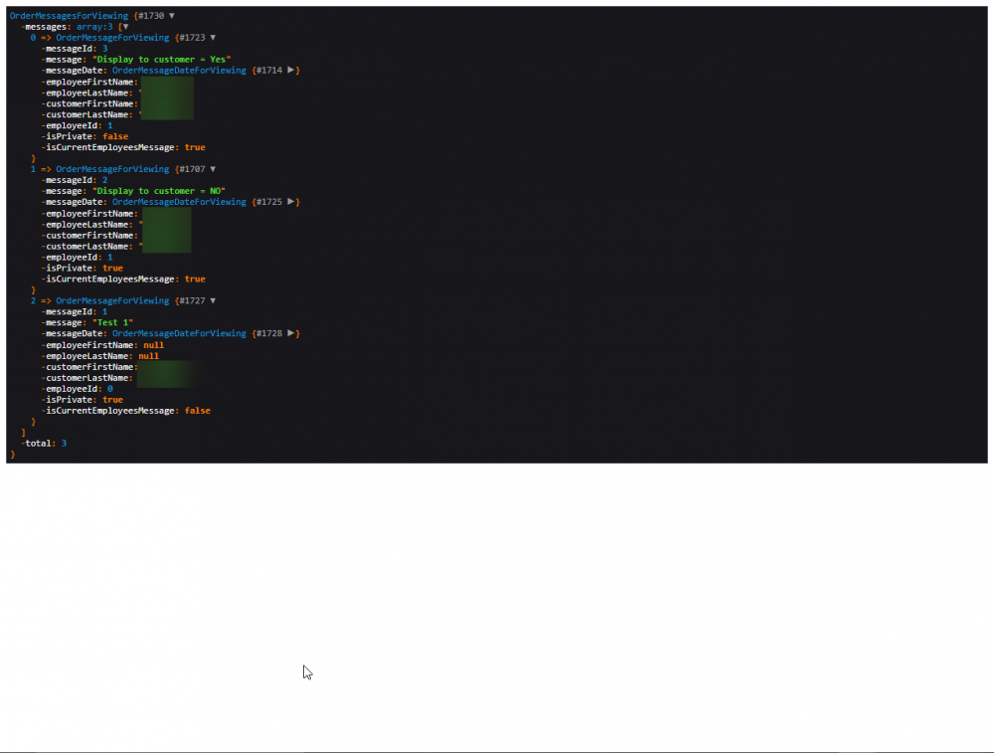Select the "Display to customer = Yes" string

click(162, 60)
